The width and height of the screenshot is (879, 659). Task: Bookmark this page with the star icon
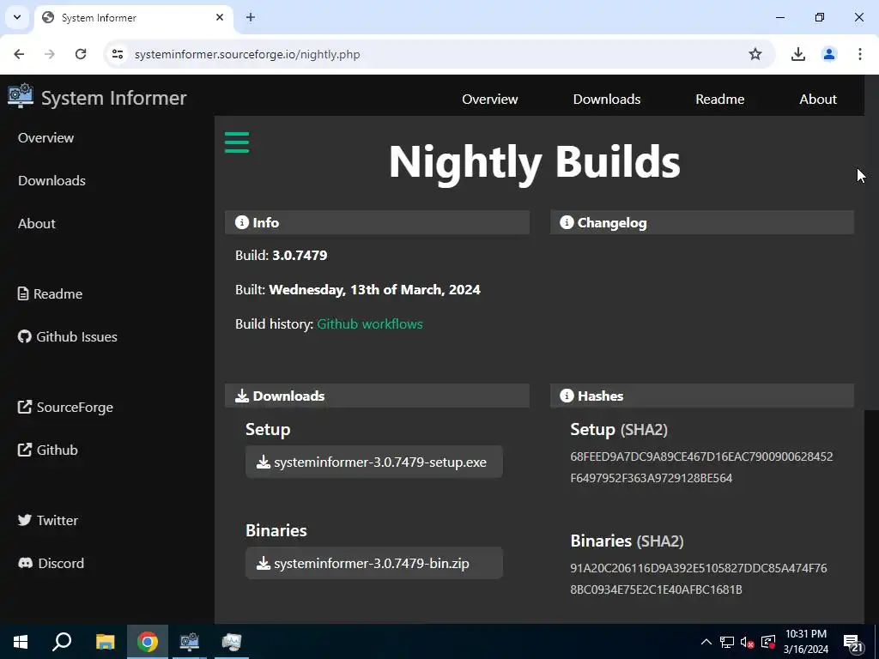coord(755,54)
